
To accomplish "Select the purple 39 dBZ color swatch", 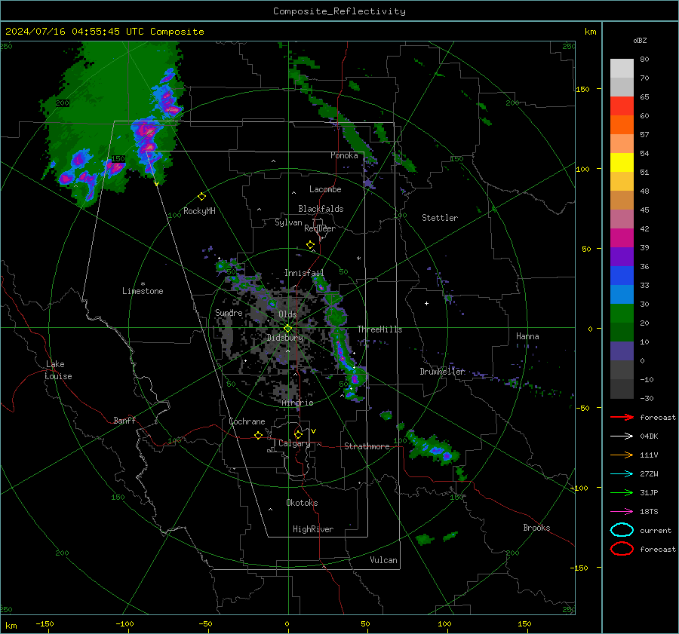I will [x=622, y=257].
